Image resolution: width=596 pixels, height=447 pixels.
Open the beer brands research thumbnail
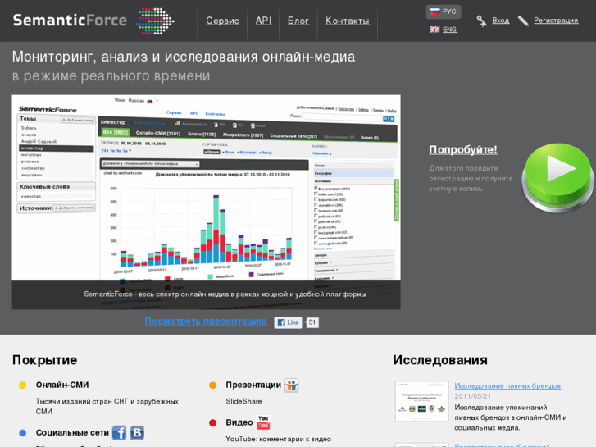422,401
